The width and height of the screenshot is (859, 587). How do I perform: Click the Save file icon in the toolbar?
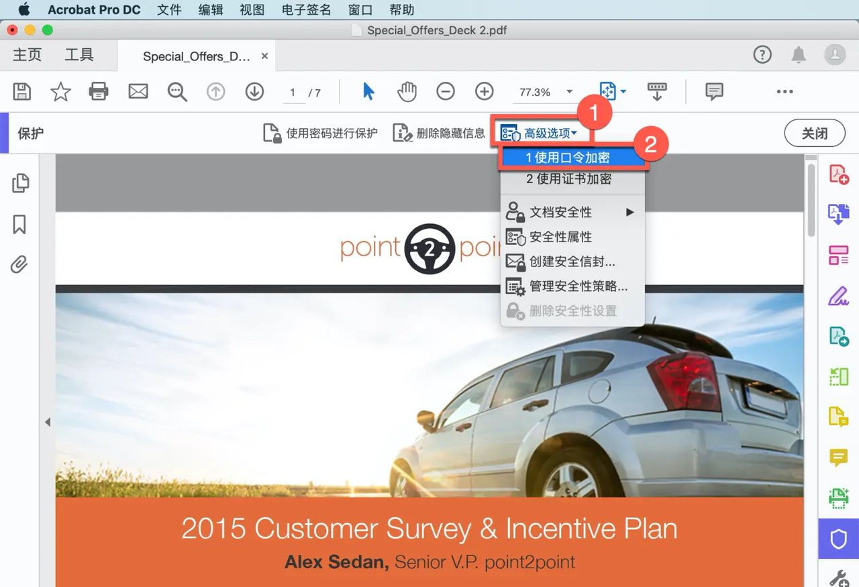[22, 91]
